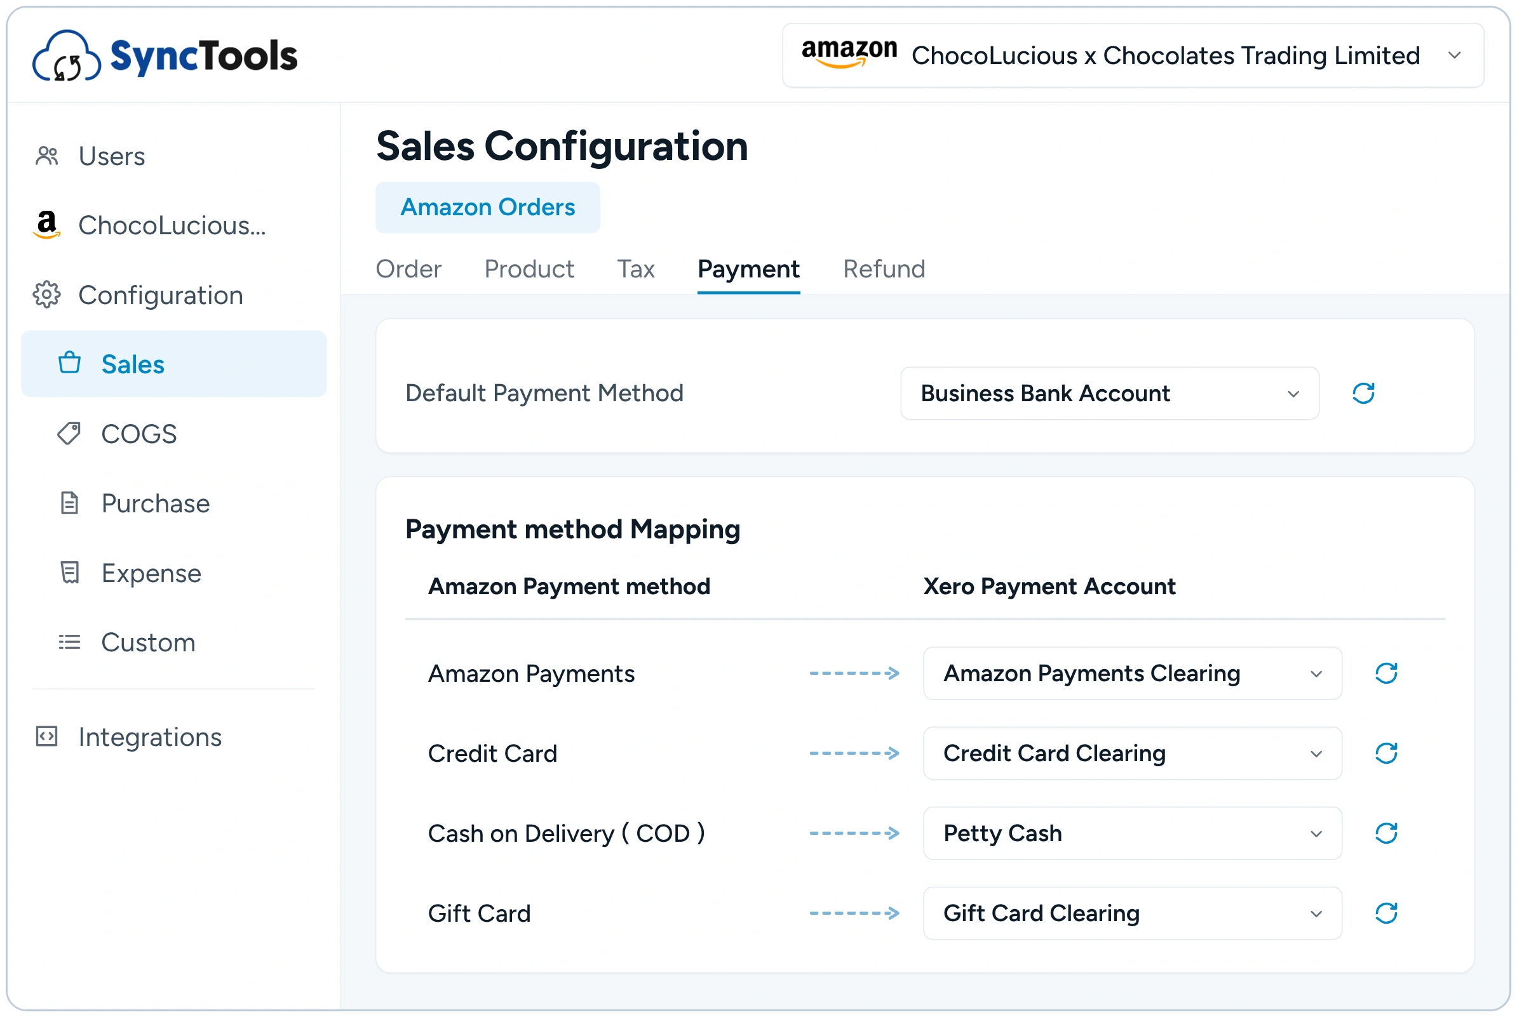Click the 'Amazon Payments' row label
This screenshot has width=1517, height=1017.
pos(532,675)
